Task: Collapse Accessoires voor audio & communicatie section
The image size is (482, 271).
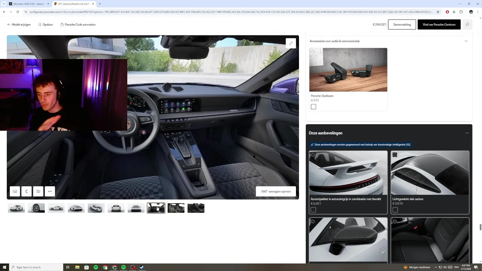Action: tap(466, 41)
